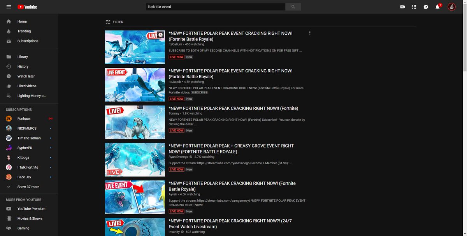
Task: Open Polar Peak + Greasy Grove event title
Action: coord(231,149)
